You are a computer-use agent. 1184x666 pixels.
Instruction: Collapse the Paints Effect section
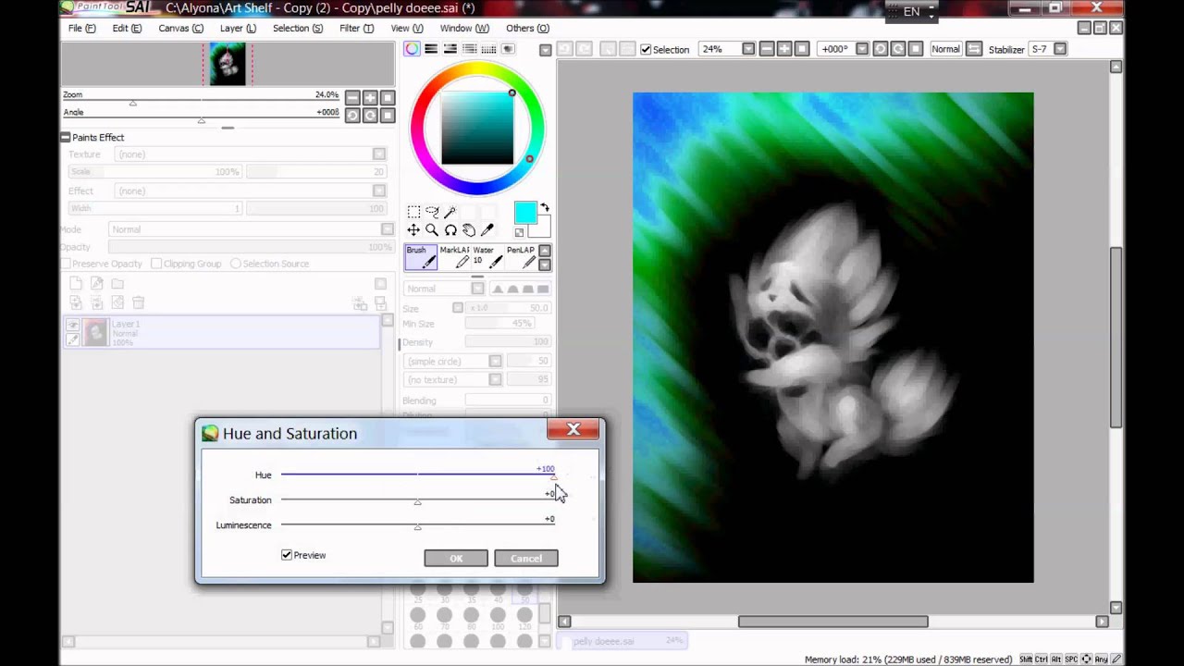click(66, 137)
